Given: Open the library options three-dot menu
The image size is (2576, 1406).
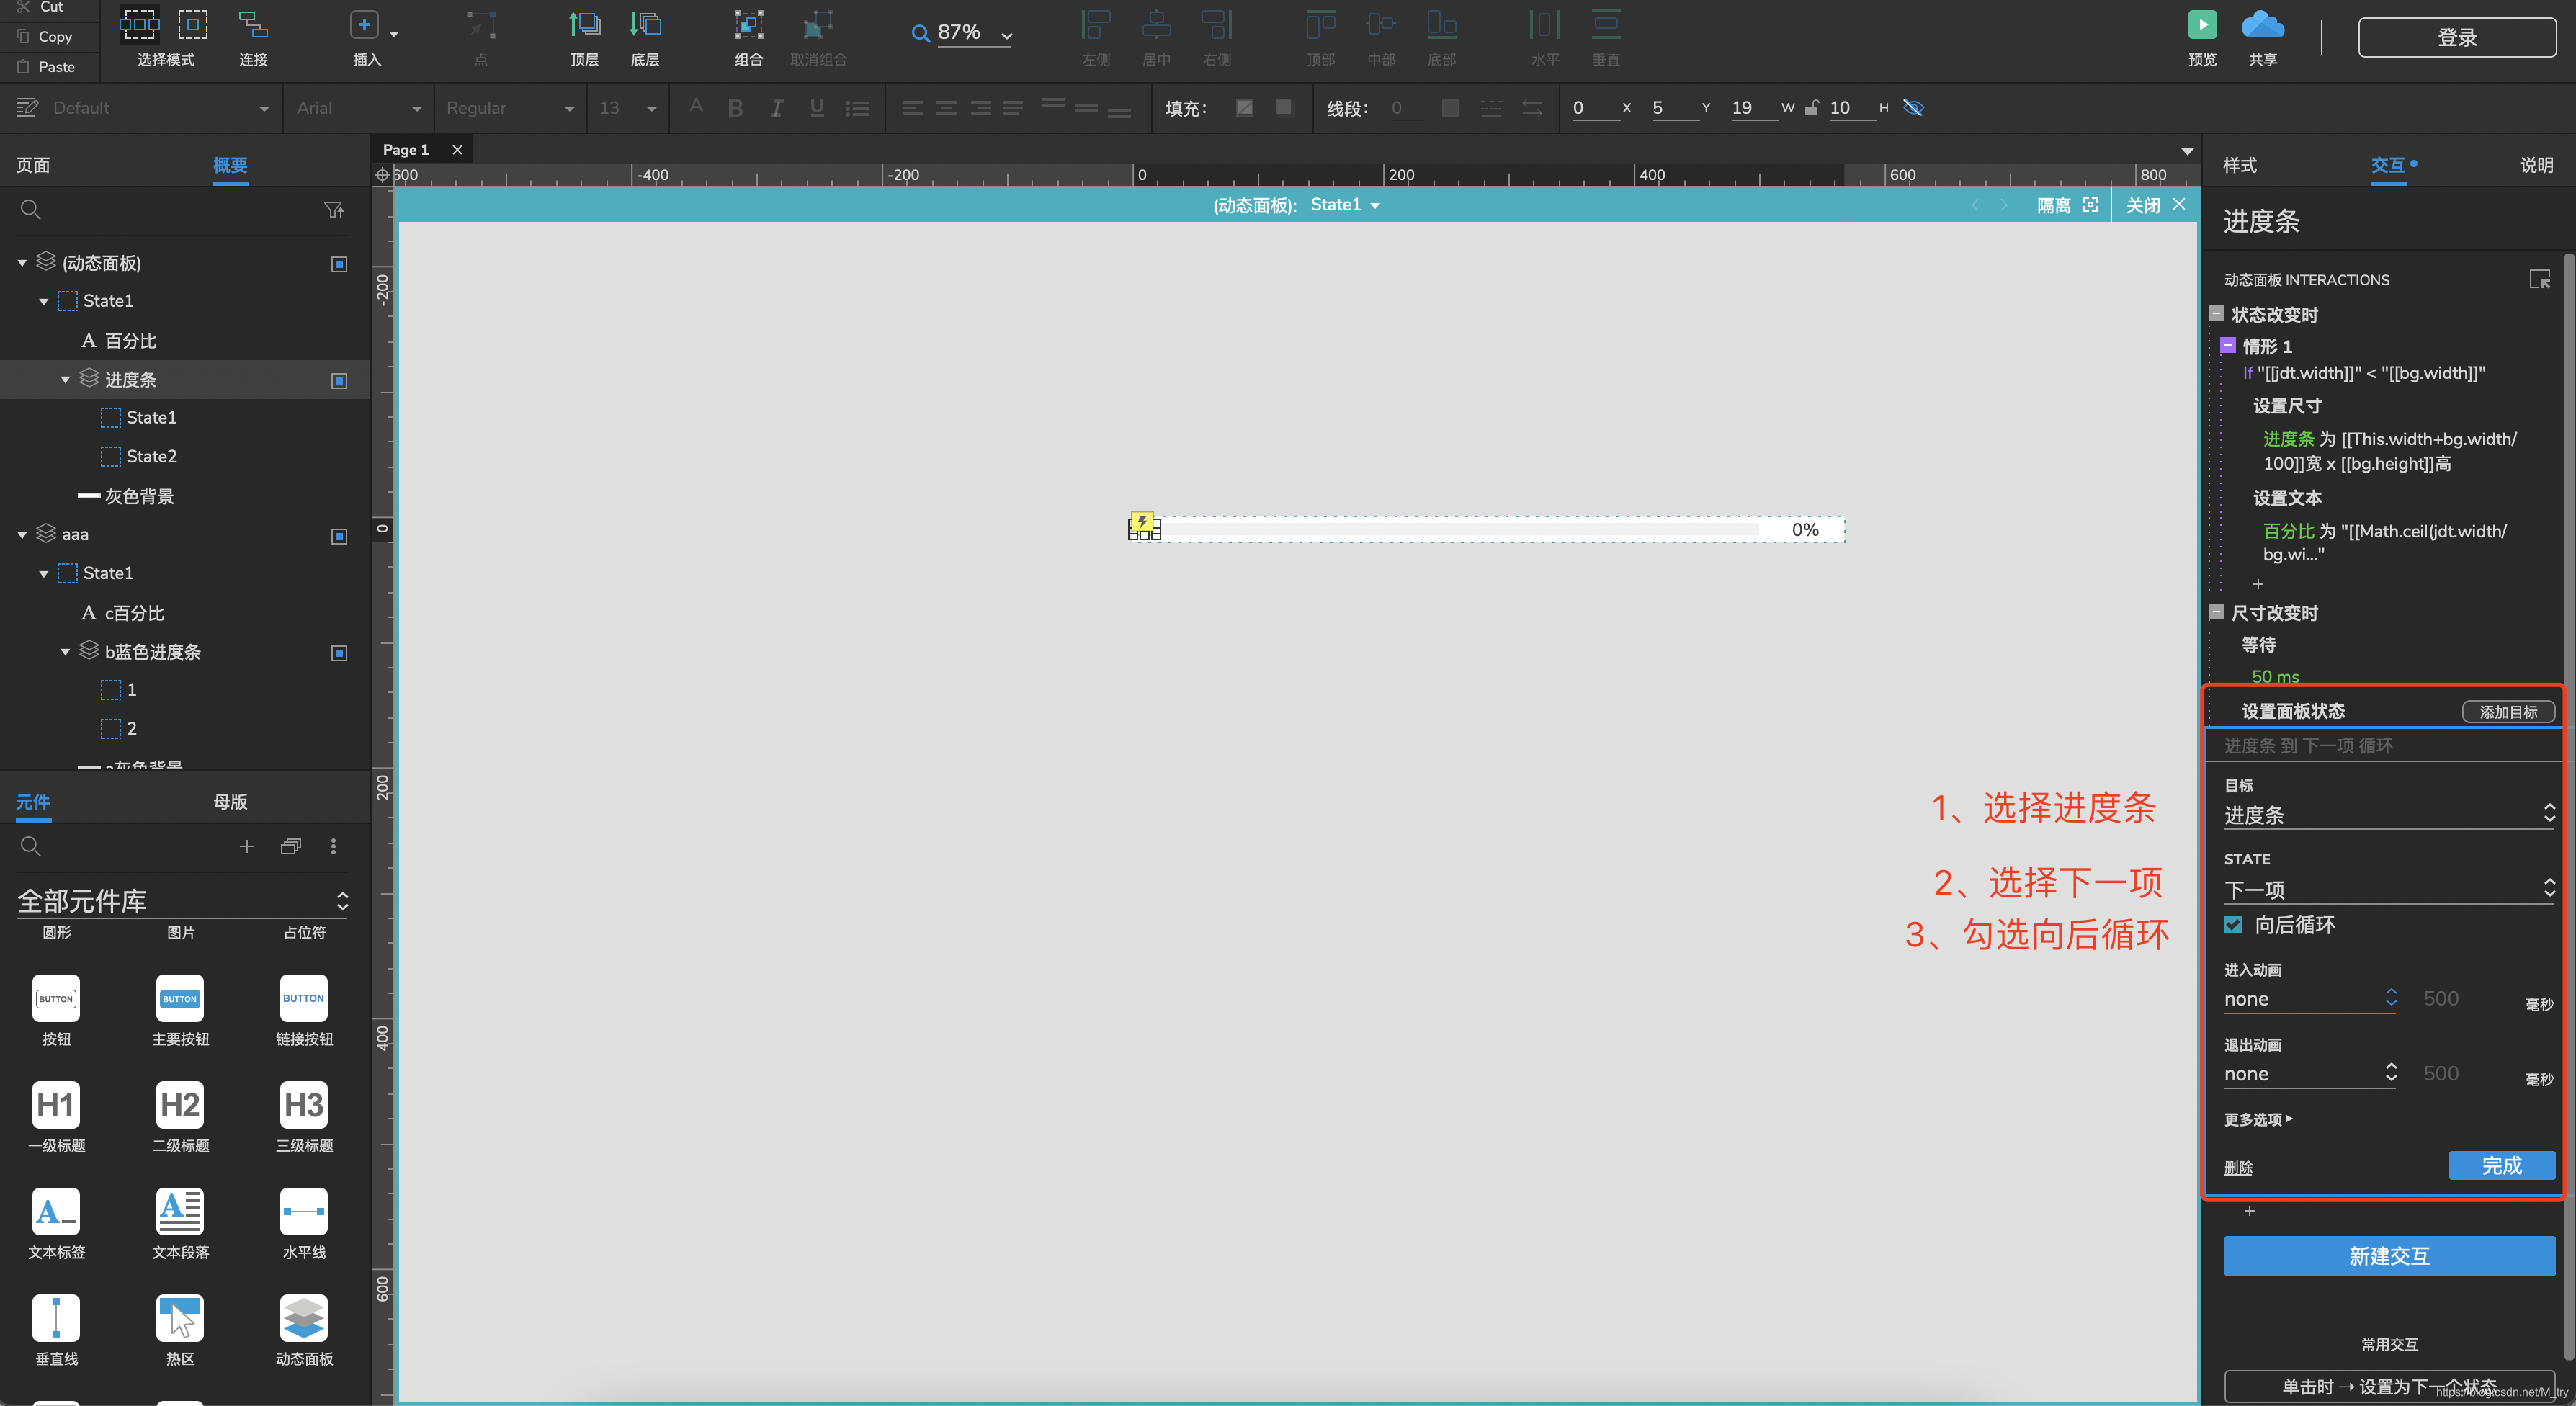Looking at the screenshot, I should 333,846.
